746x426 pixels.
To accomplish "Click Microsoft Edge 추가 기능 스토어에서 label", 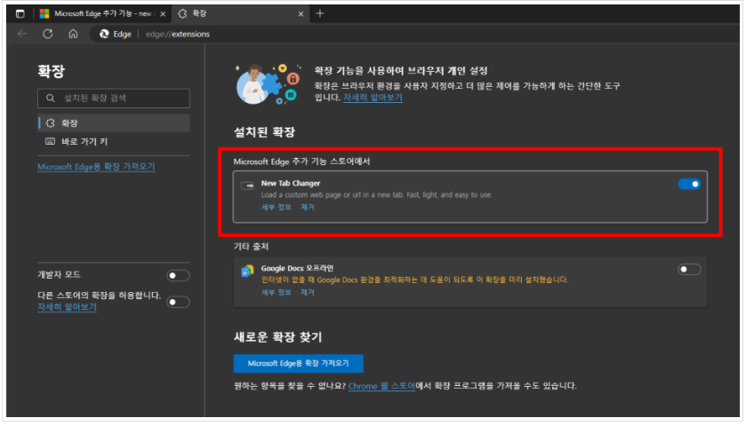I will (x=301, y=162).
